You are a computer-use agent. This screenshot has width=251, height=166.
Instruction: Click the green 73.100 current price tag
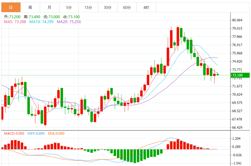[240, 75]
